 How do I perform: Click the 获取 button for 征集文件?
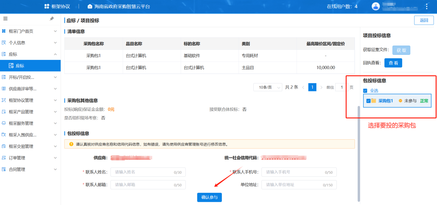point(401,50)
